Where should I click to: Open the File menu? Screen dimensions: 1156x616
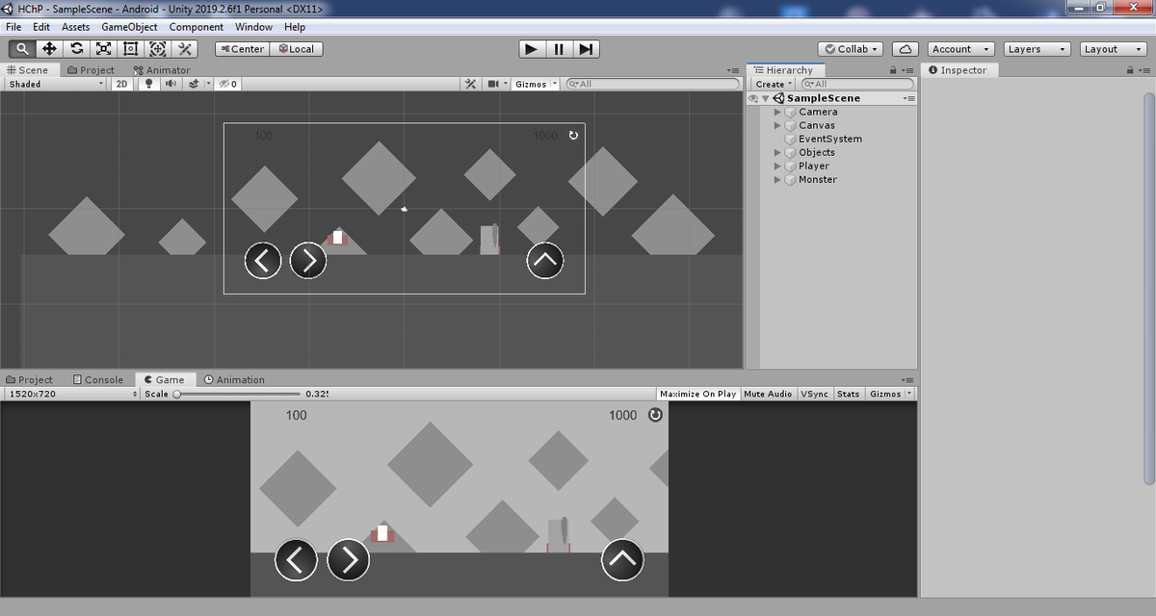13,27
